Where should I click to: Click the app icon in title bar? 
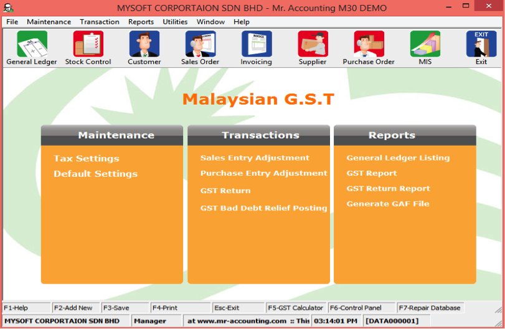pyautogui.click(x=8, y=7)
